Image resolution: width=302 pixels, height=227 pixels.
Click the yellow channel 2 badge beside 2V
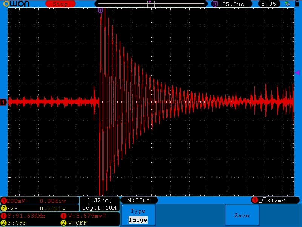[x=4, y=208]
